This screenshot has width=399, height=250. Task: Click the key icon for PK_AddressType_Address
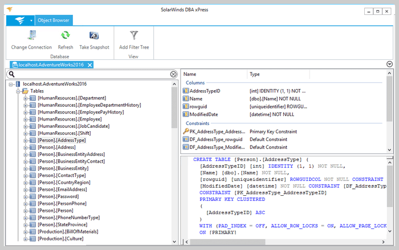pyautogui.click(x=186, y=131)
